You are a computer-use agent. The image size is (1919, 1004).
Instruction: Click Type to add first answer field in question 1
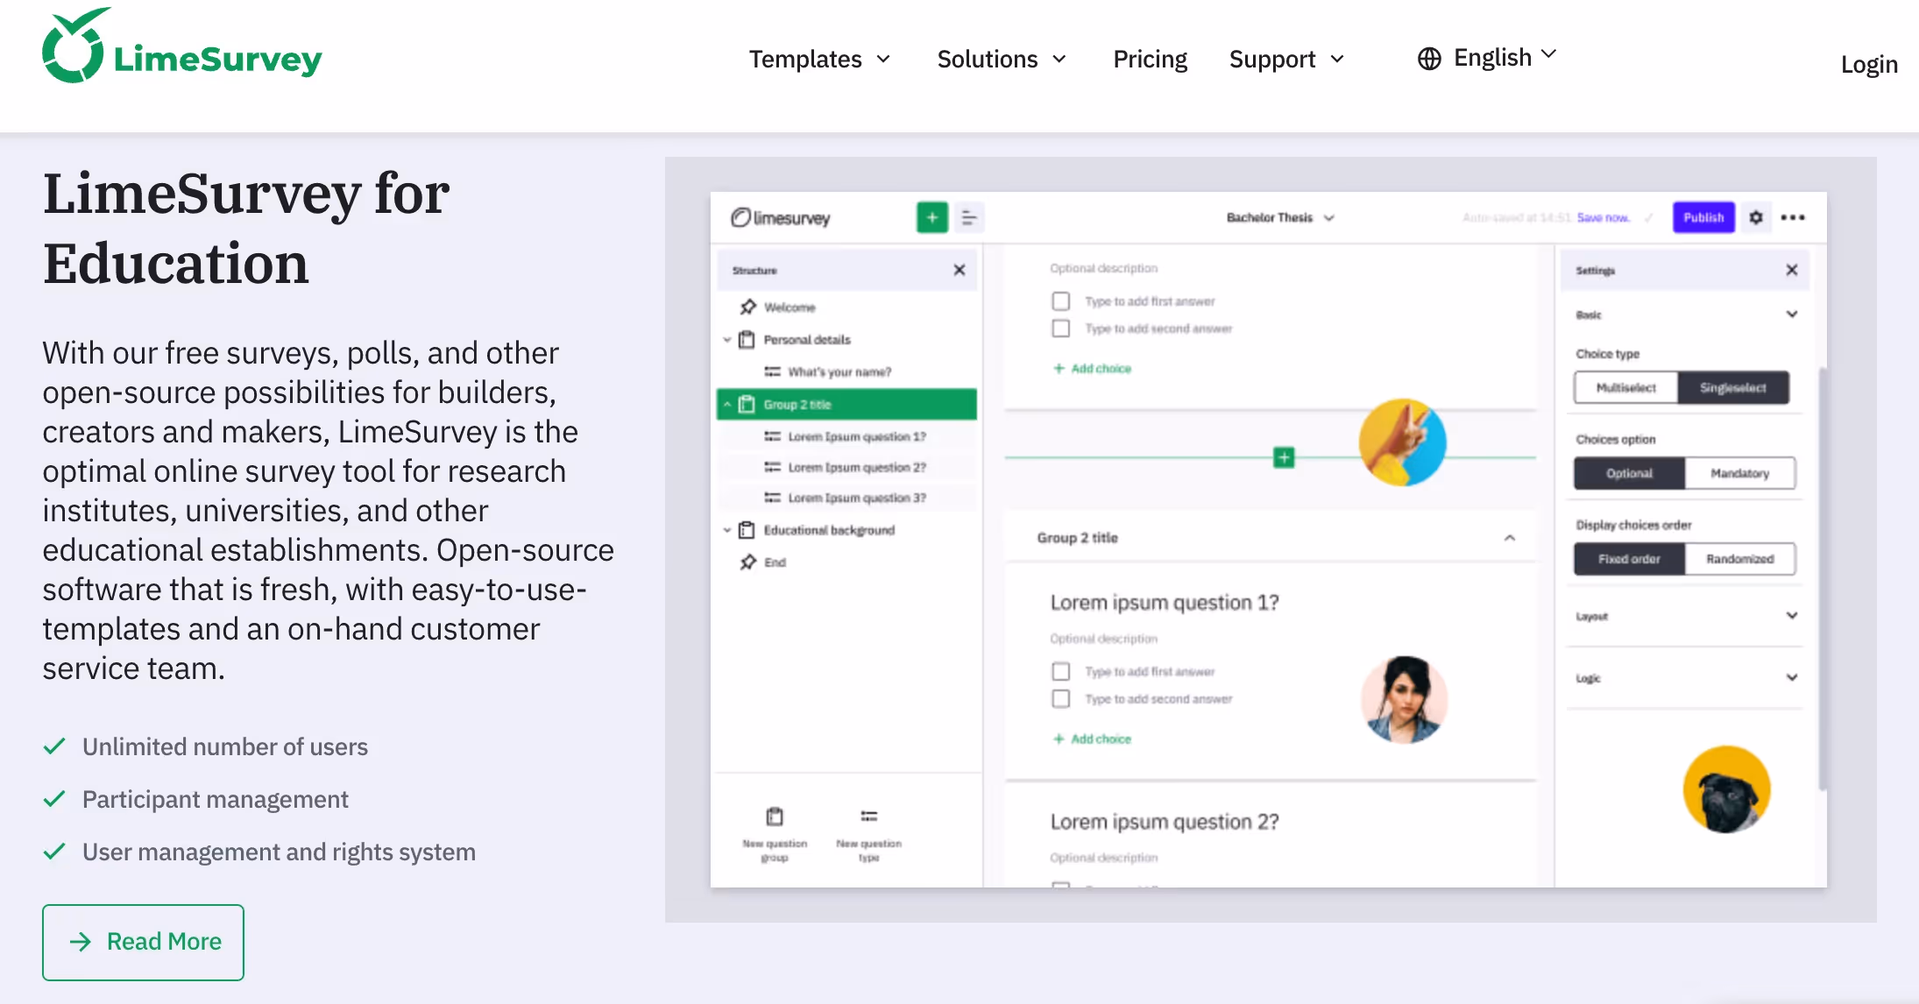point(1150,671)
